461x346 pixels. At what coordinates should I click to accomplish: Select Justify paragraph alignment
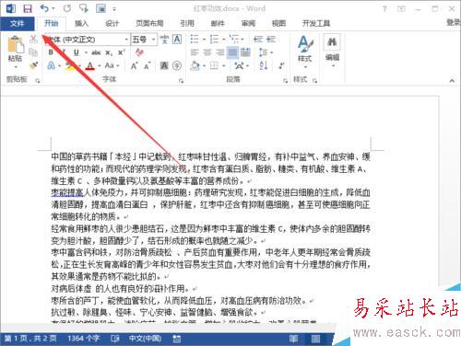click(232, 52)
